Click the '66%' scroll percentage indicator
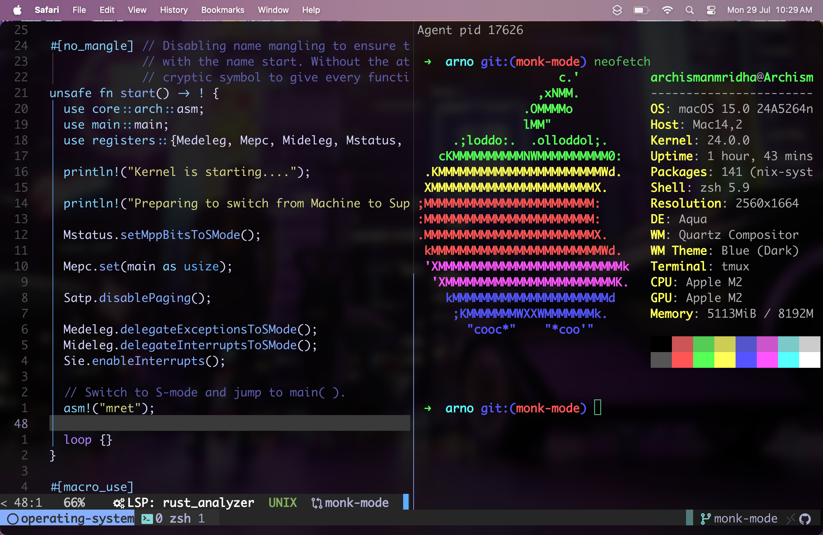This screenshot has width=823, height=535. 74,503
